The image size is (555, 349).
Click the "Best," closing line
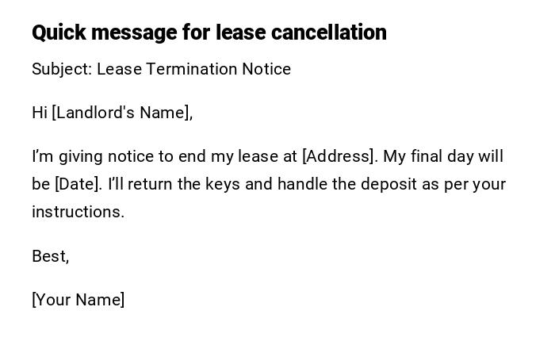(x=51, y=256)
